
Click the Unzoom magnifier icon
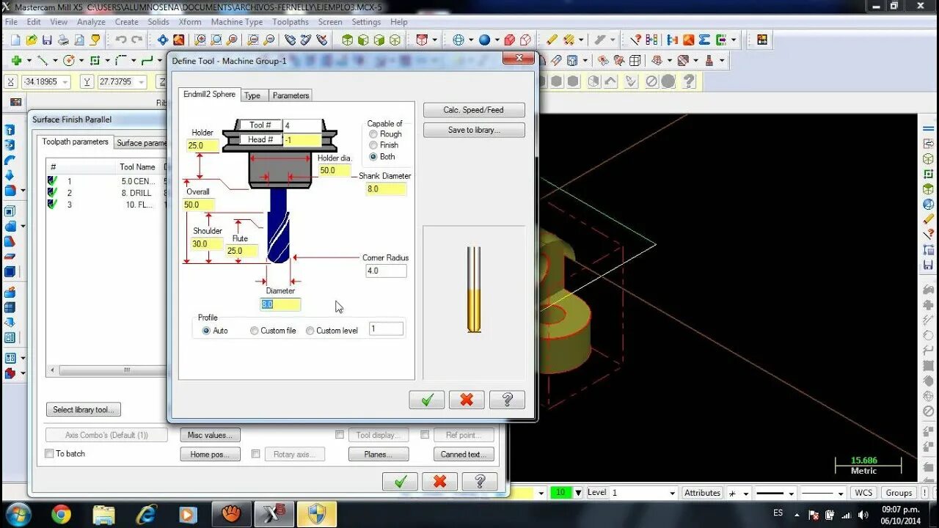point(252,40)
